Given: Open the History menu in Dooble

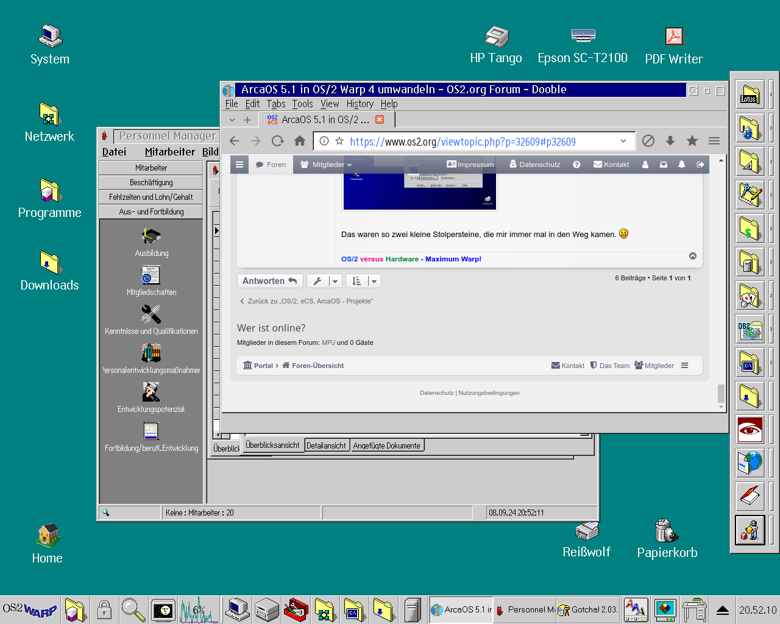Looking at the screenshot, I should [360, 104].
